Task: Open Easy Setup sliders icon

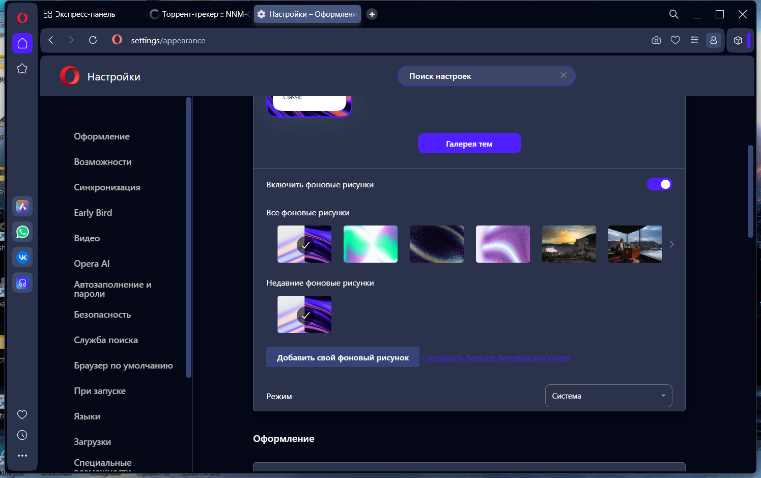Action: [694, 40]
